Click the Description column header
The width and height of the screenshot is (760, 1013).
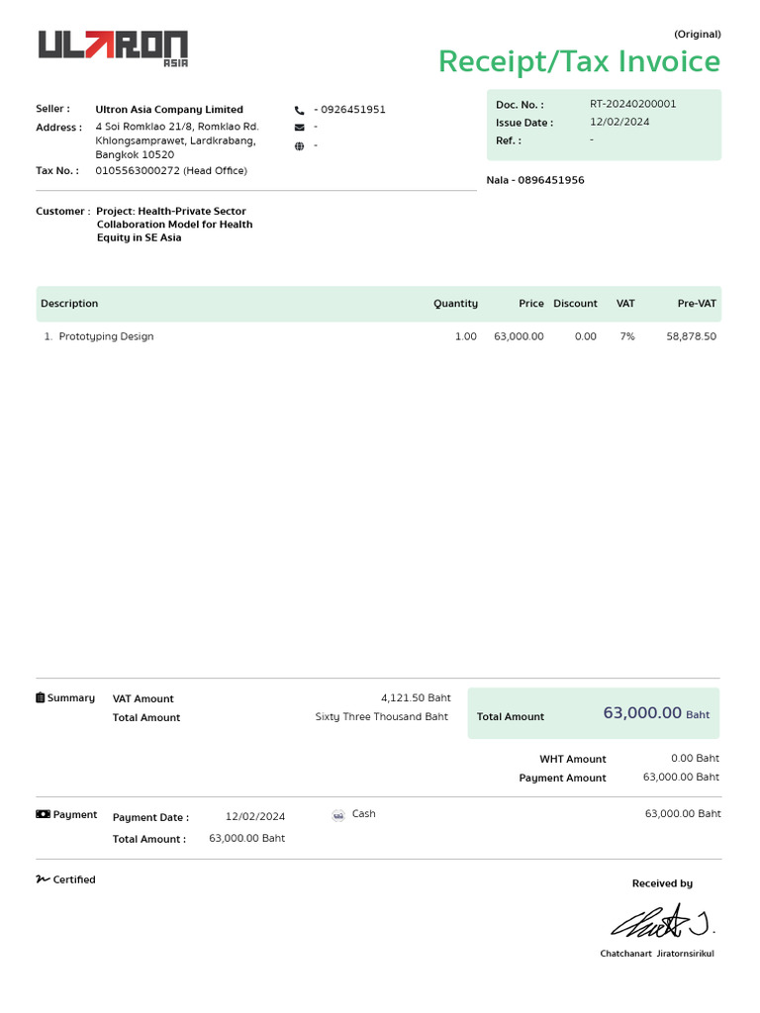[69, 303]
